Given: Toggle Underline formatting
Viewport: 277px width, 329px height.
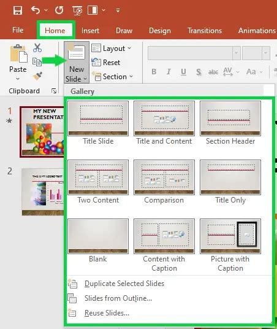Looking at the screenshot, I should (184, 72).
